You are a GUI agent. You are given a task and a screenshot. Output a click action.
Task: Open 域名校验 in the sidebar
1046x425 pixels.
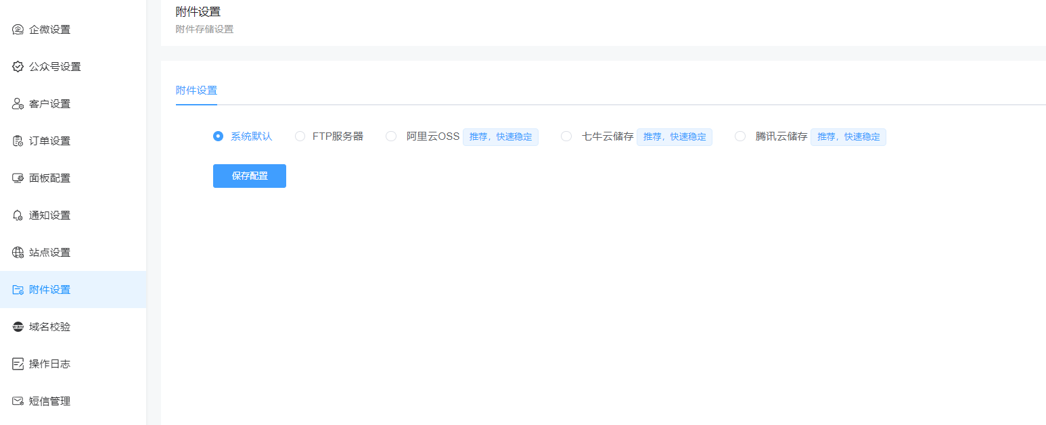pos(73,327)
